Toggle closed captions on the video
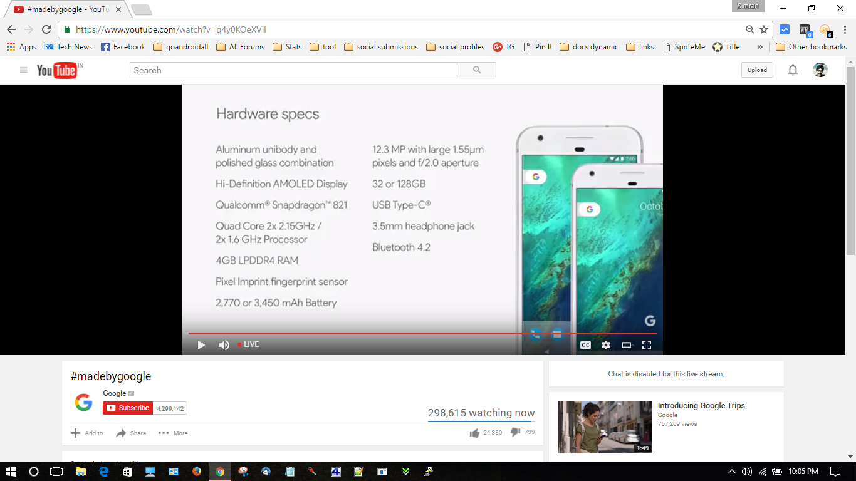This screenshot has width=856, height=481. 585,345
